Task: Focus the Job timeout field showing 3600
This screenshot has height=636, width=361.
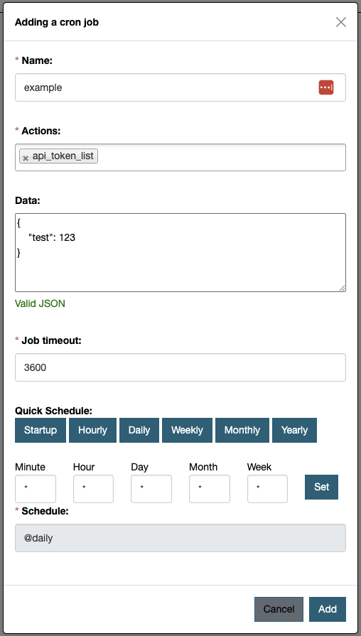Action: coord(180,367)
